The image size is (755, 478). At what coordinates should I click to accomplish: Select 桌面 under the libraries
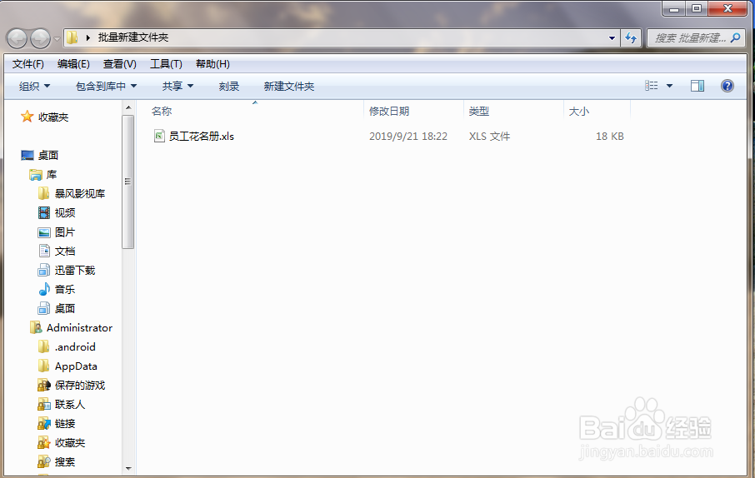[x=57, y=308]
